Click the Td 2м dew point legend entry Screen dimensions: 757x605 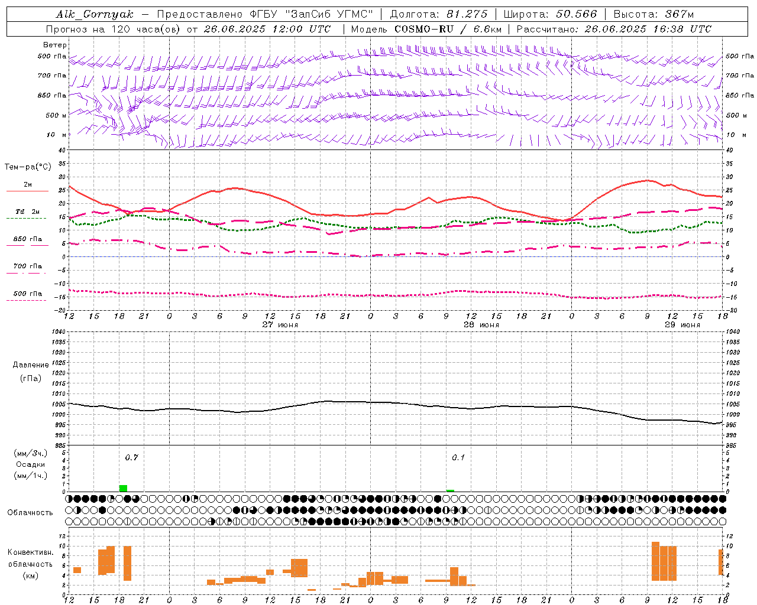click(x=27, y=212)
